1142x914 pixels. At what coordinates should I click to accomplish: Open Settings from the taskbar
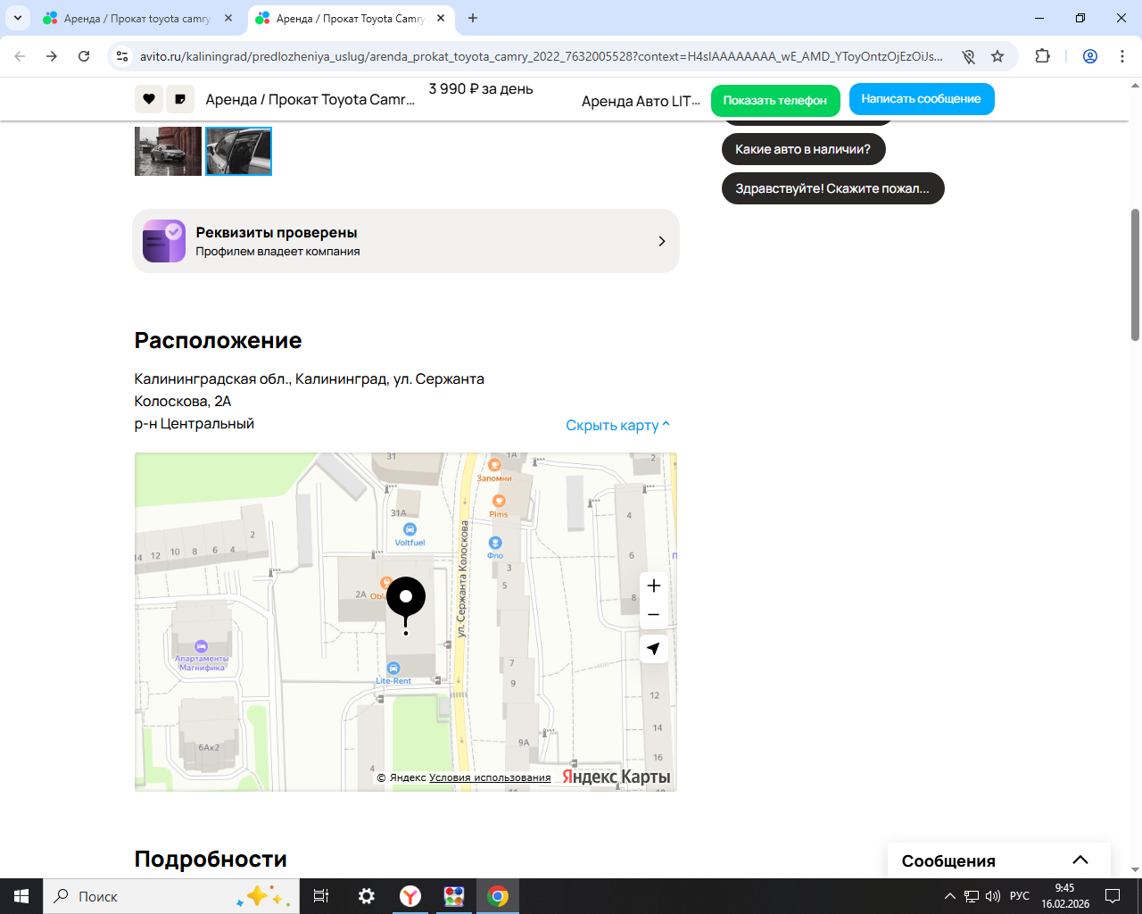pyautogui.click(x=367, y=896)
